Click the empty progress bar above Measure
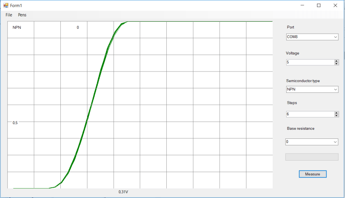The image size is (345, 198). coord(312,157)
